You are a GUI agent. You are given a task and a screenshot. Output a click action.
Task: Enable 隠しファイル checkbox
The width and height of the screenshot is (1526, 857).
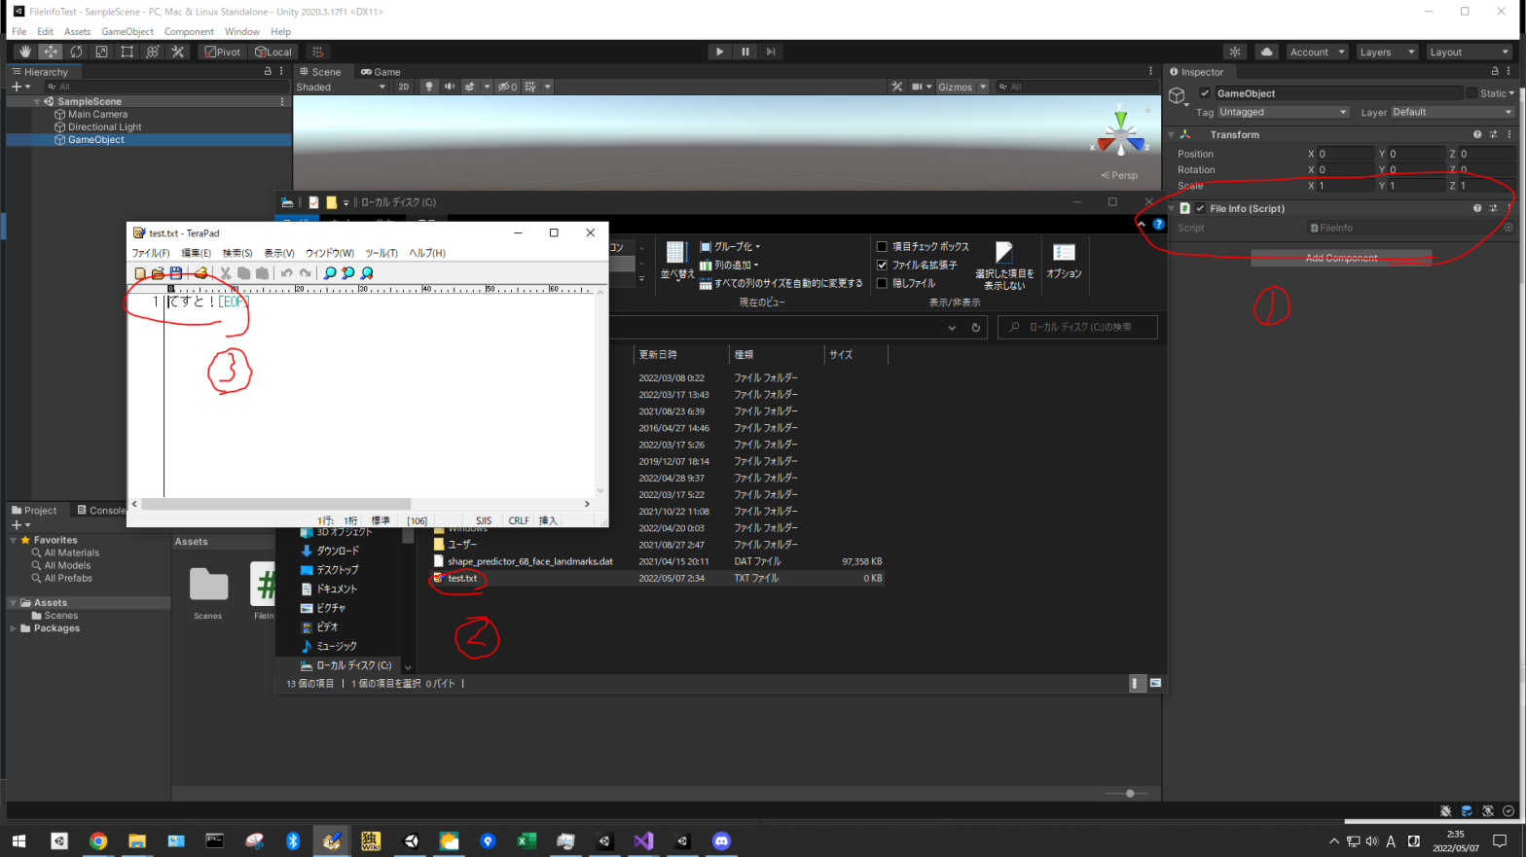(x=882, y=283)
